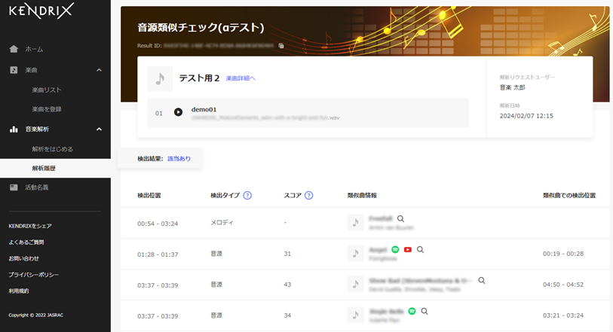The image size is (613, 332).
Task: Show help for スコア column
Action: [309, 196]
